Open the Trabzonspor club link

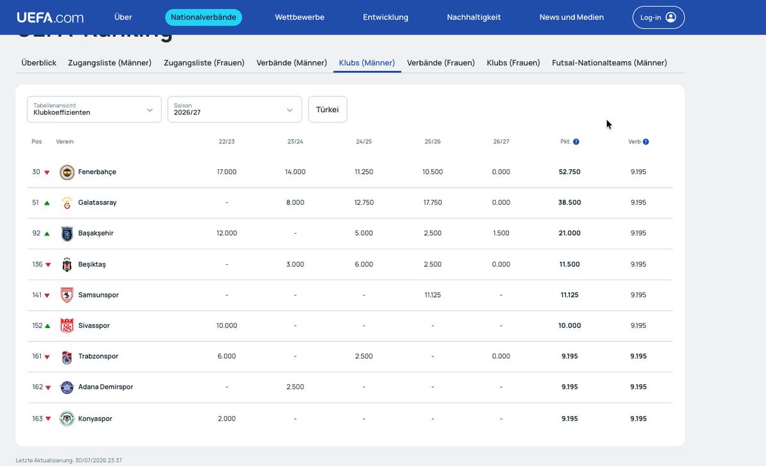coord(98,356)
